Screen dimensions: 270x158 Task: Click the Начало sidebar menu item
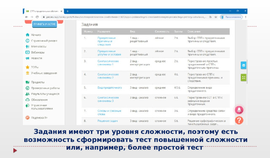(x=36, y=35)
